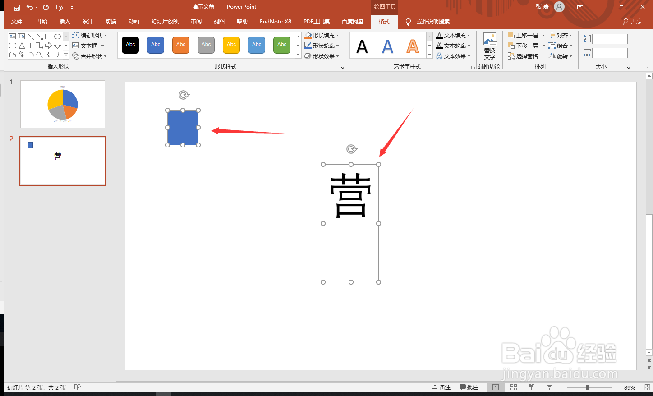Image resolution: width=653 pixels, height=396 pixels.
Task: Toggle the 备注 notes pane
Action: (x=441, y=387)
